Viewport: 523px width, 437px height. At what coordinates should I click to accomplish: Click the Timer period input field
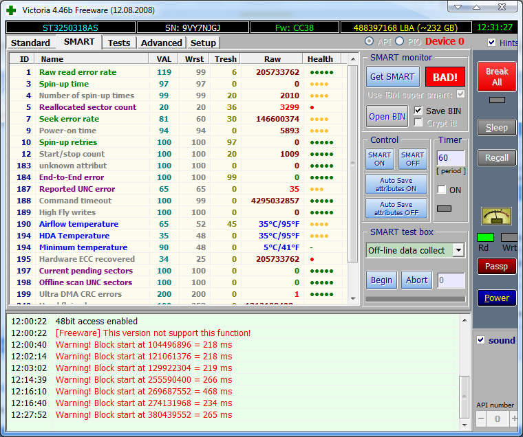(x=451, y=158)
